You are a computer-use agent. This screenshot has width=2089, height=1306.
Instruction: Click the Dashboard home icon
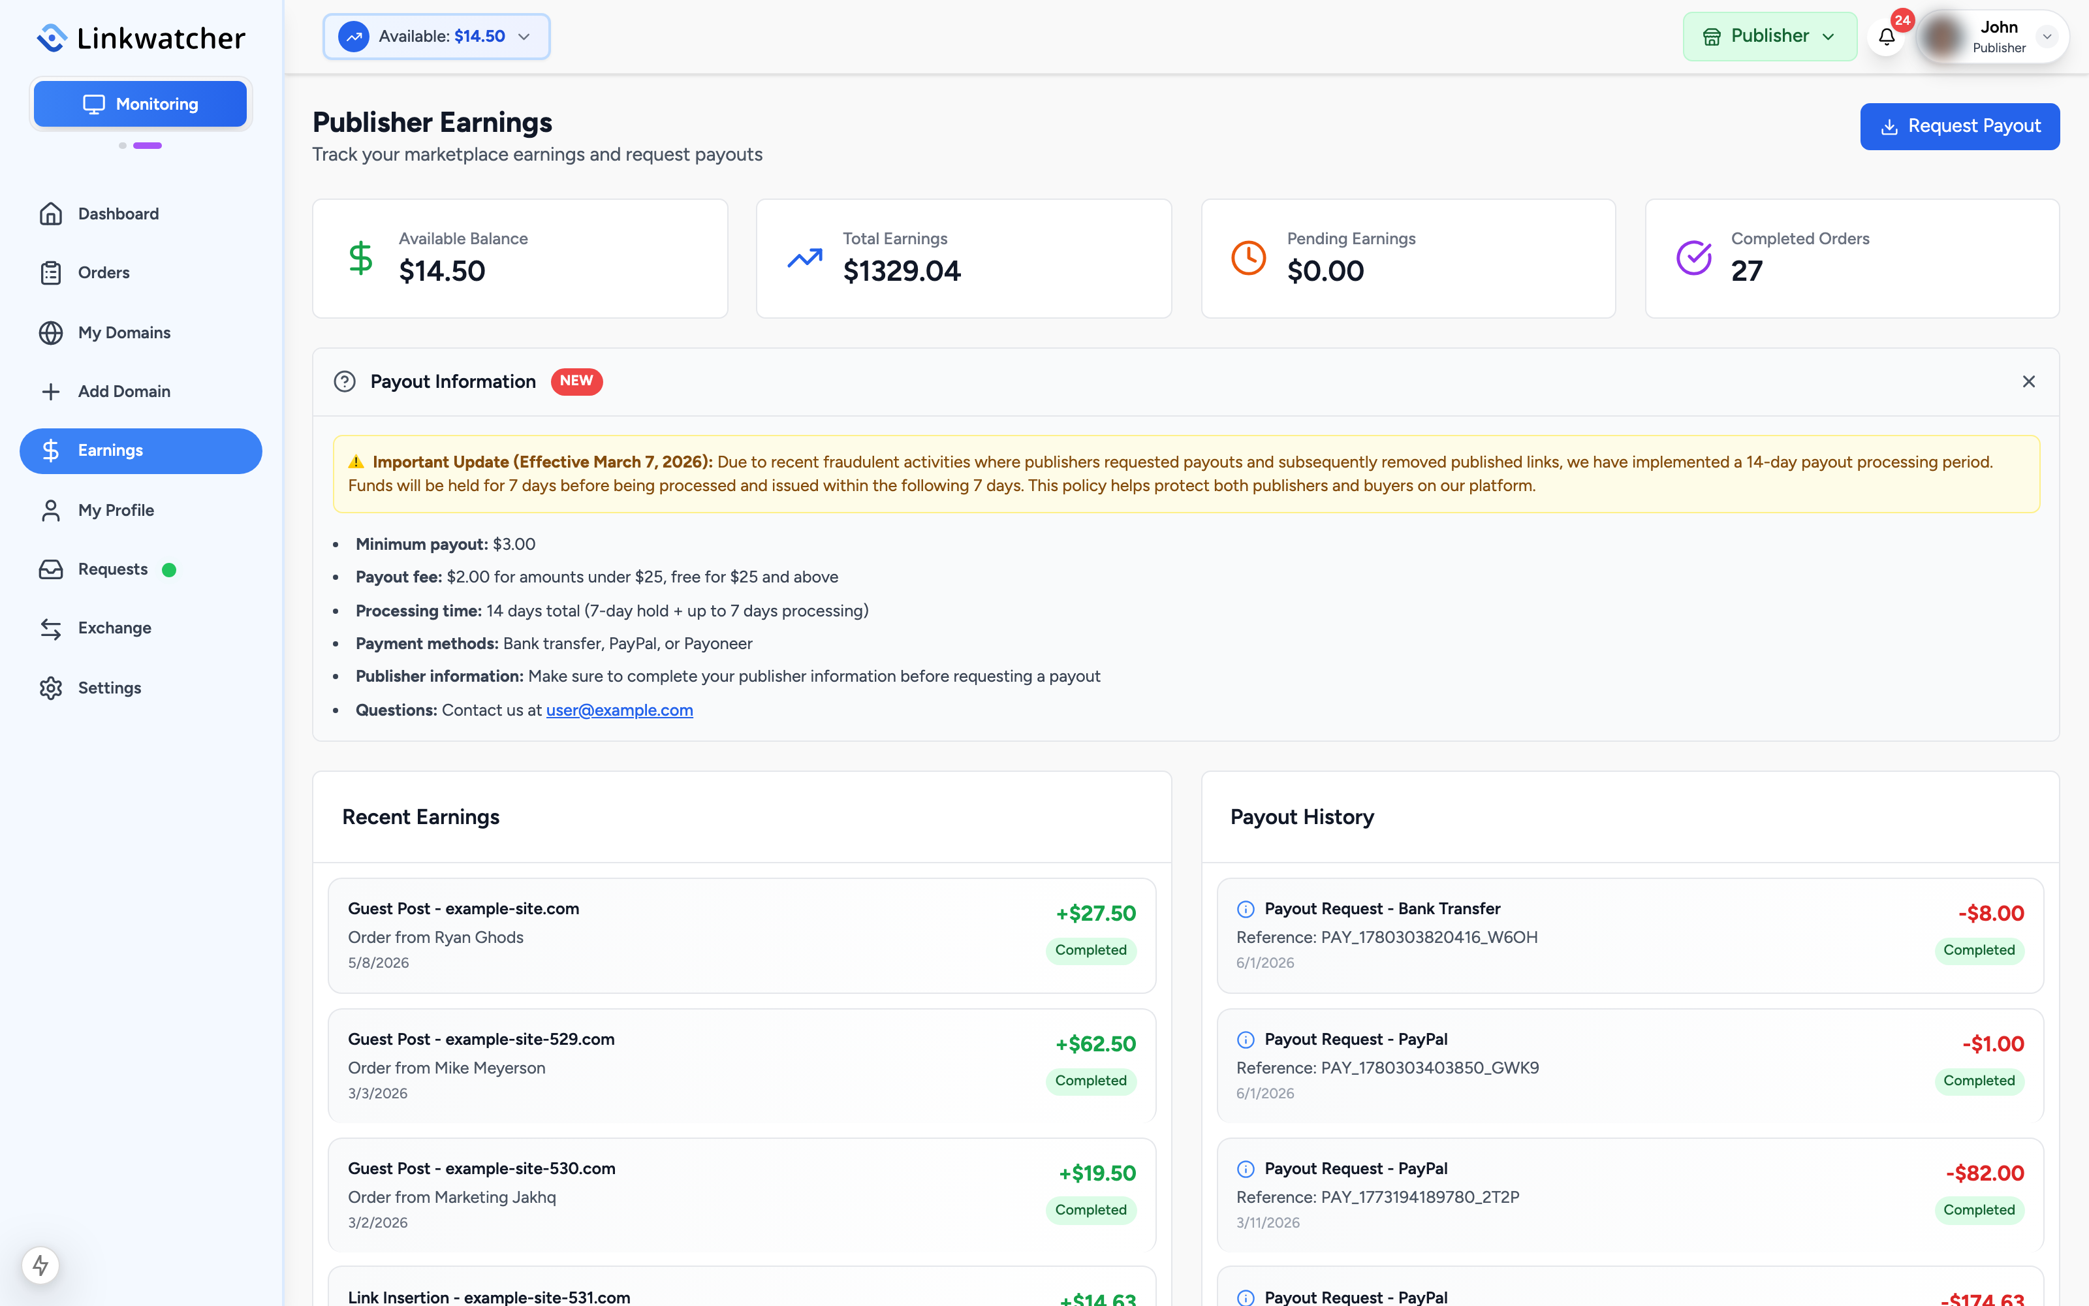[x=51, y=214]
